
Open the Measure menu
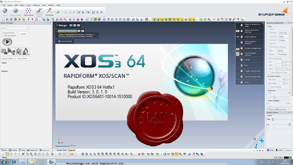pyautogui.click(x=36, y=5)
